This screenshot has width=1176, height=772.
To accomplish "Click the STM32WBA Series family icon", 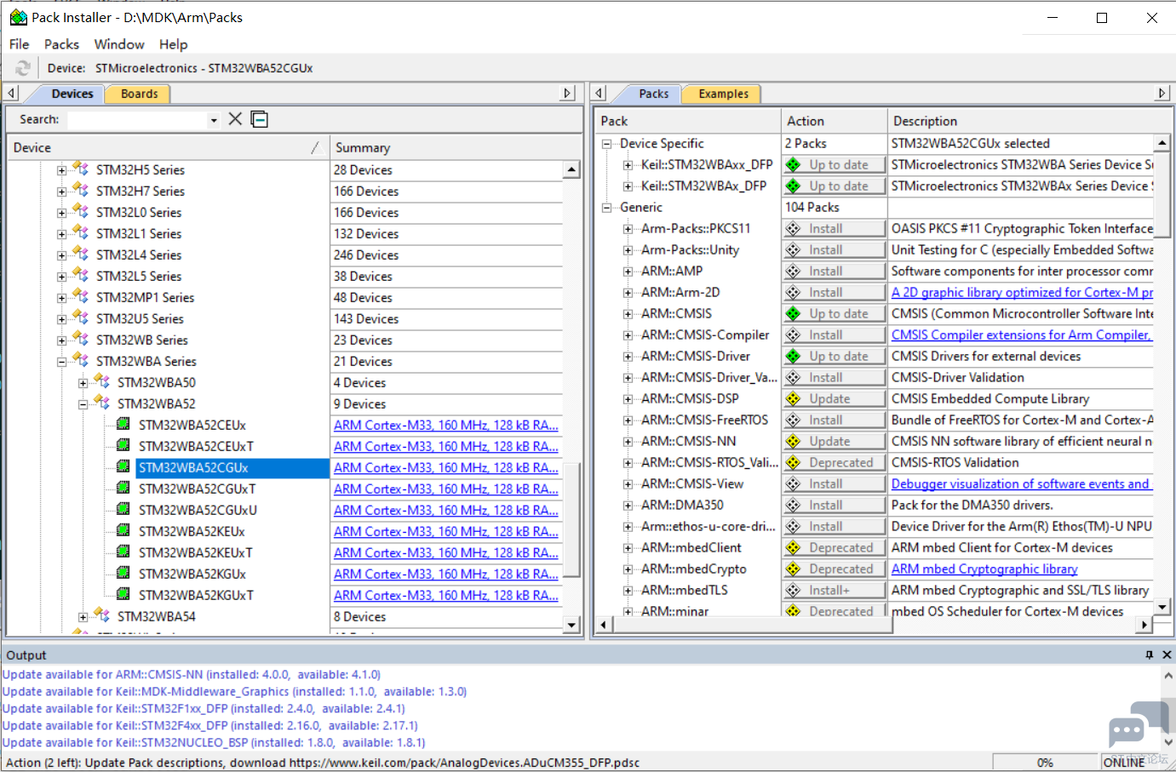I will coord(81,360).
